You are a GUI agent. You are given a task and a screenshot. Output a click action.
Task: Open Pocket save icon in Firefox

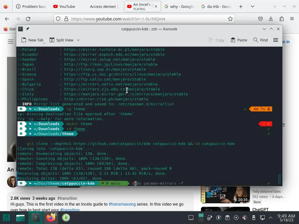point(260,19)
